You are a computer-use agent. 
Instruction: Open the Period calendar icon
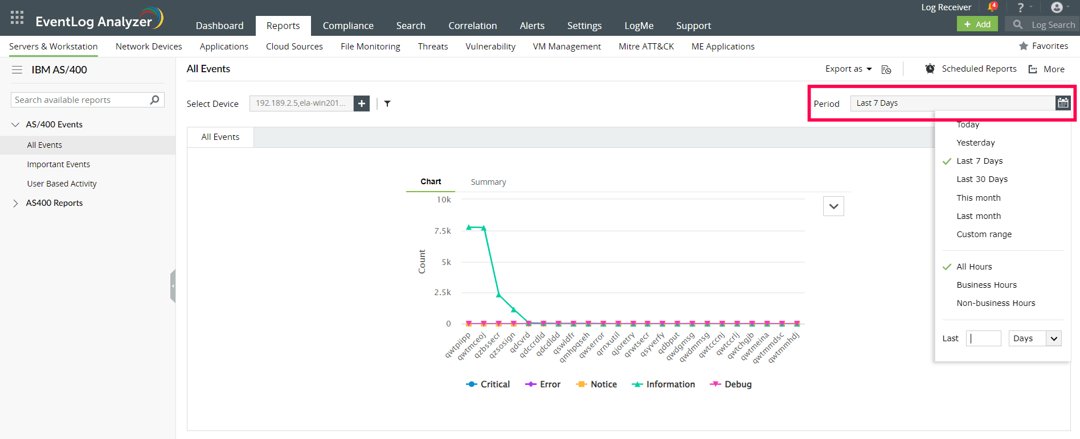tap(1063, 103)
